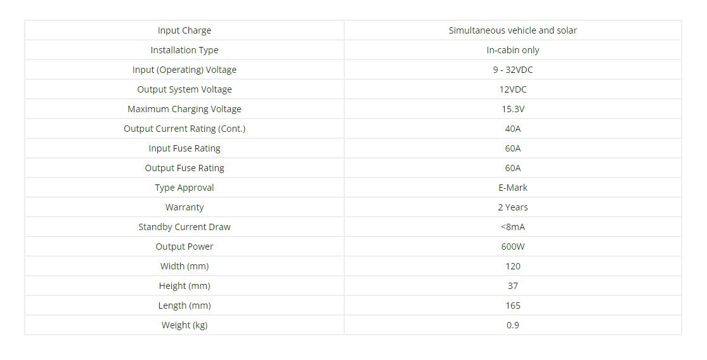Select the "9 - 32VDC" value
The width and height of the screenshot is (707, 360).
click(512, 70)
